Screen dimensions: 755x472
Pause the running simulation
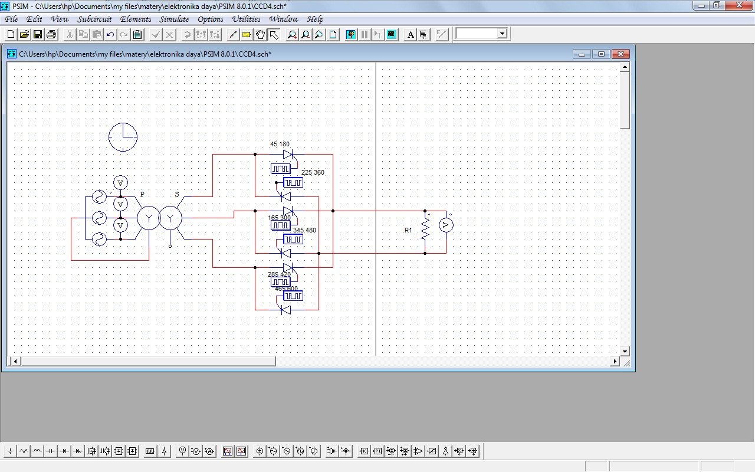coord(363,34)
